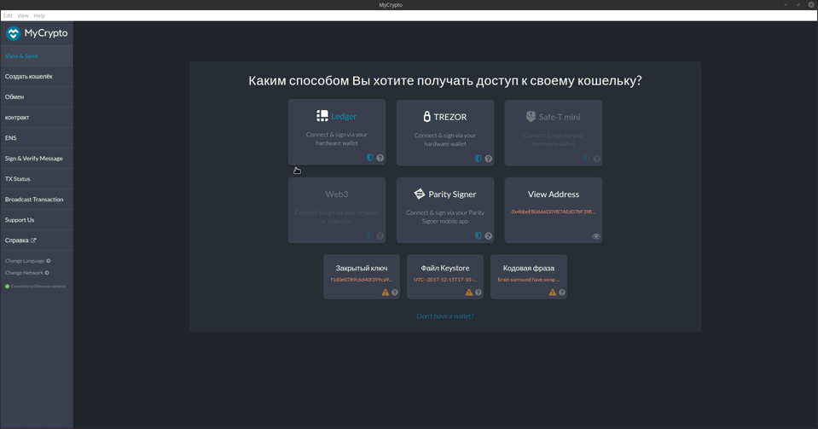Expand the Change Language selector

(x=27, y=261)
